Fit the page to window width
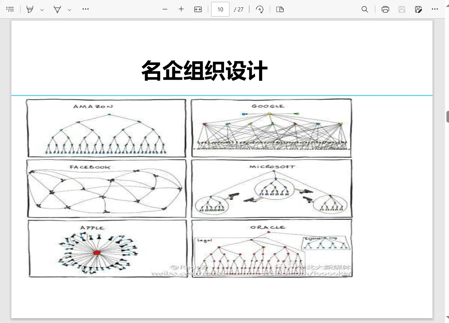Image resolution: width=449 pixels, height=323 pixels. coord(198,9)
